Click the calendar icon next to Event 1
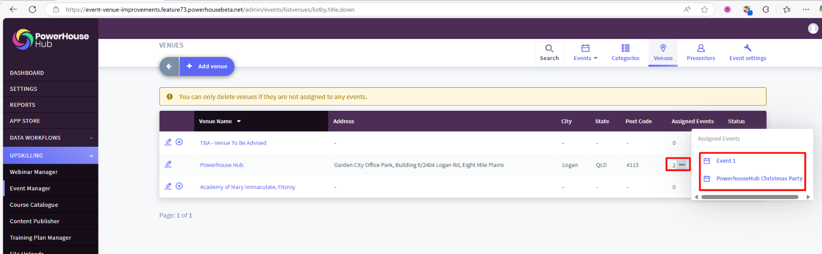 [x=706, y=161]
